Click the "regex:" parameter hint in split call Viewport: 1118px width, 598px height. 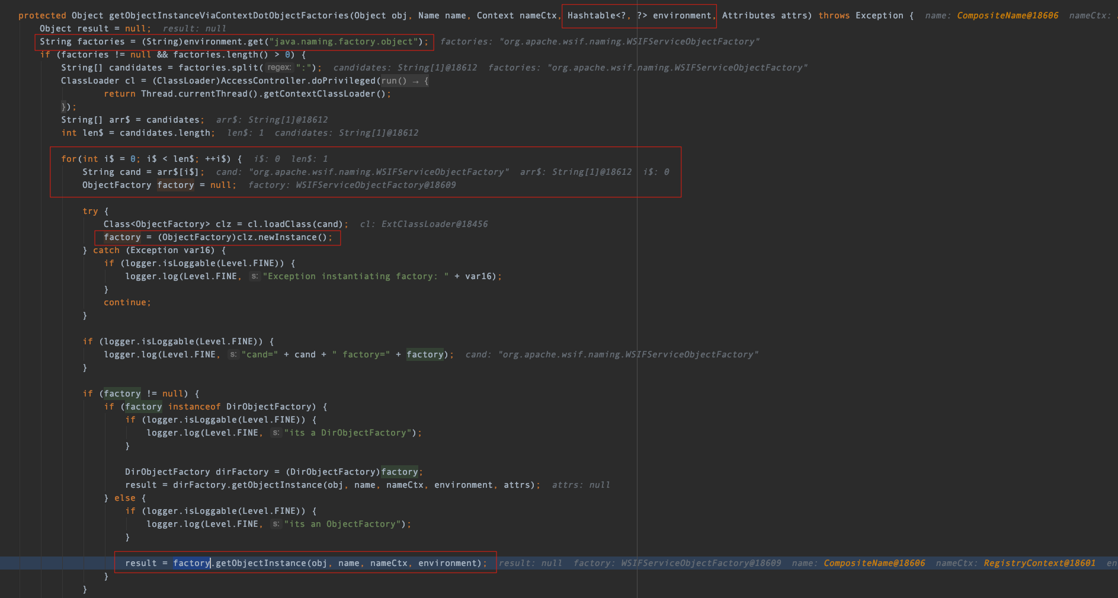279,68
